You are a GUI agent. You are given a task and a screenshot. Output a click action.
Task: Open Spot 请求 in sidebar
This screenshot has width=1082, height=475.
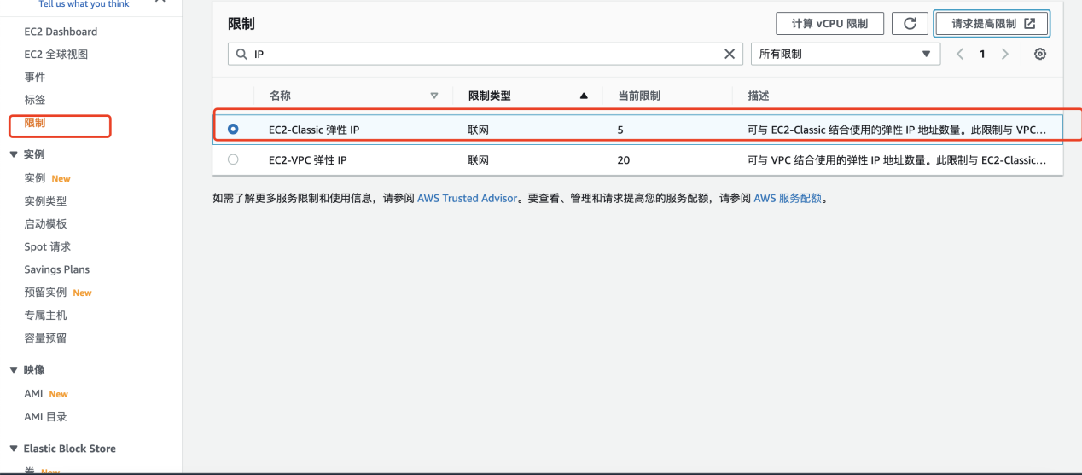[x=48, y=247]
